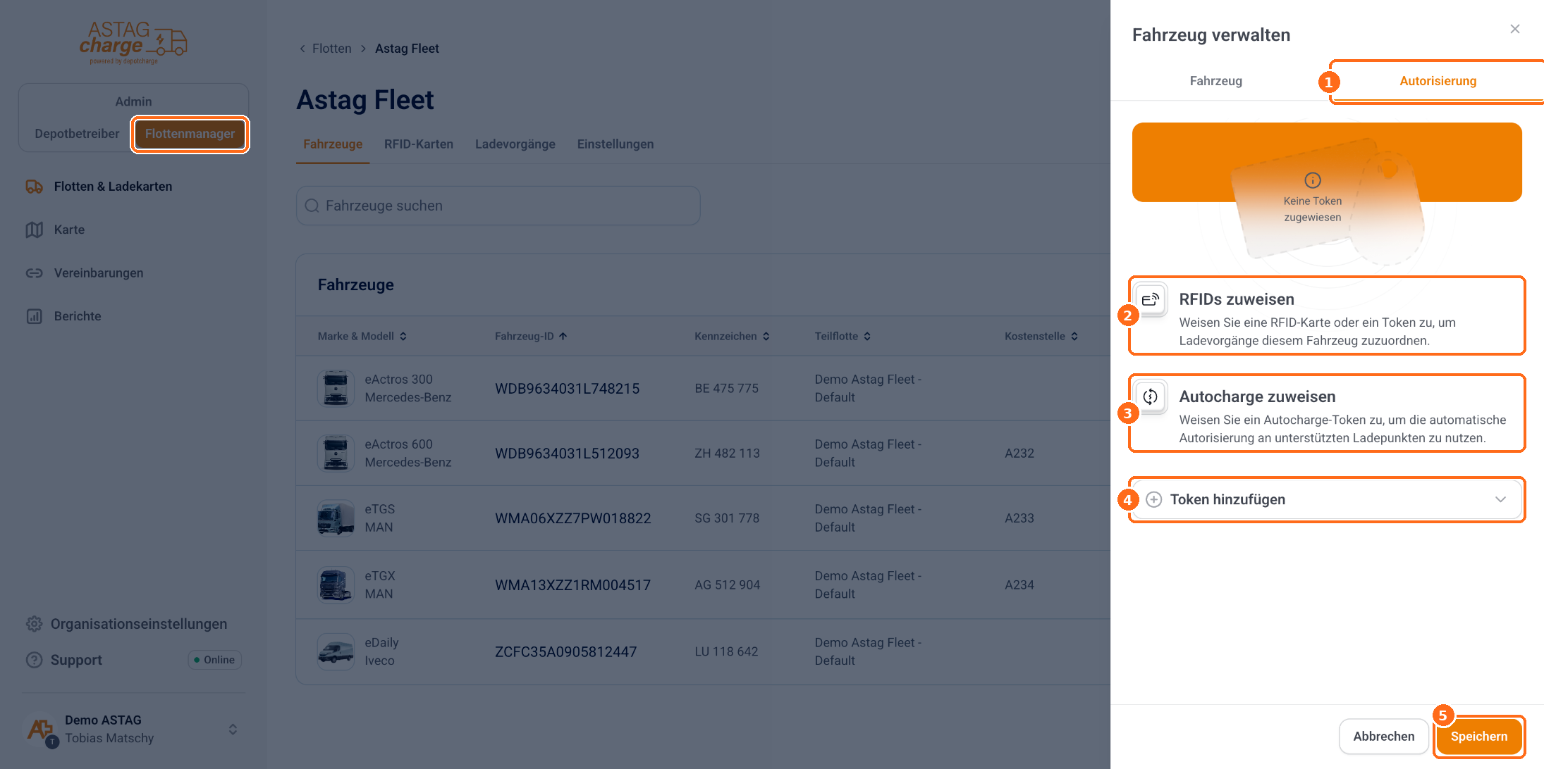
Task: Click the Abbrechen button
Action: coord(1384,736)
